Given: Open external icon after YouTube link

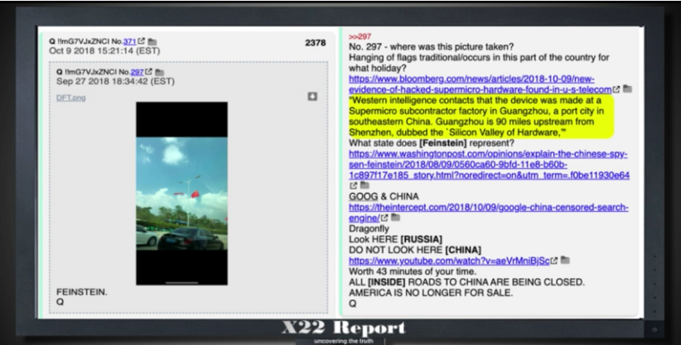Looking at the screenshot, I should 553,261.
